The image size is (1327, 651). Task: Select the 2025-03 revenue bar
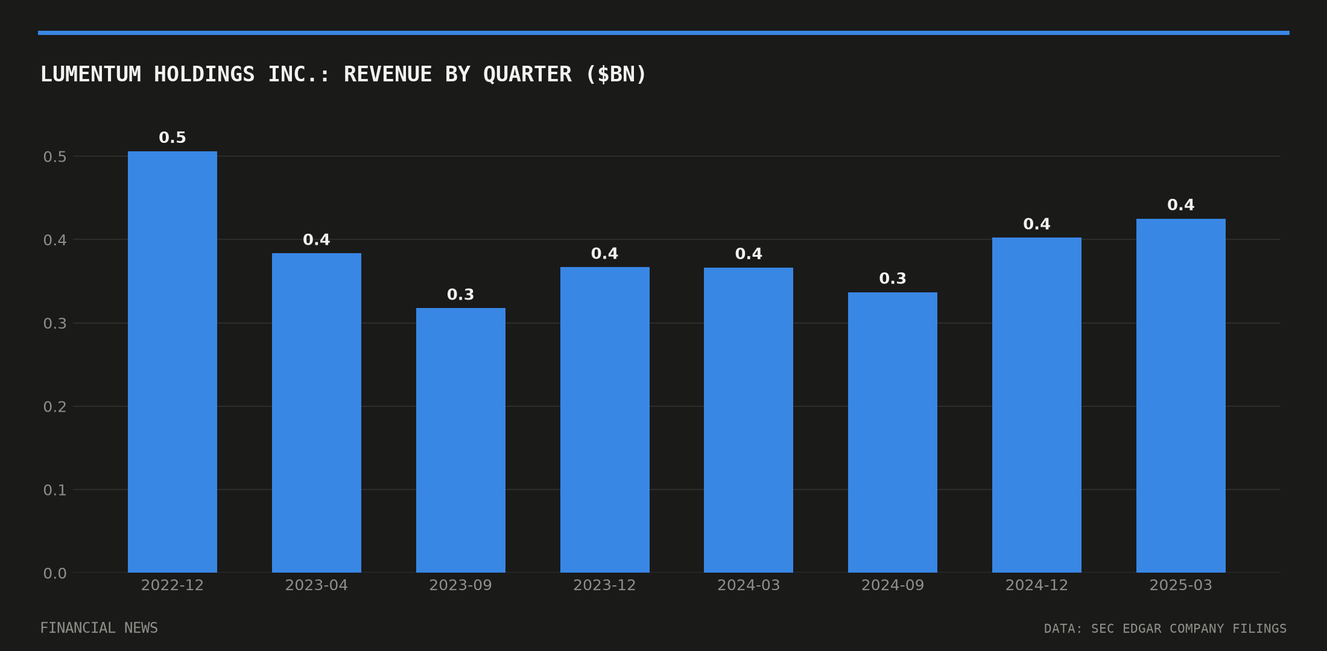(1181, 395)
